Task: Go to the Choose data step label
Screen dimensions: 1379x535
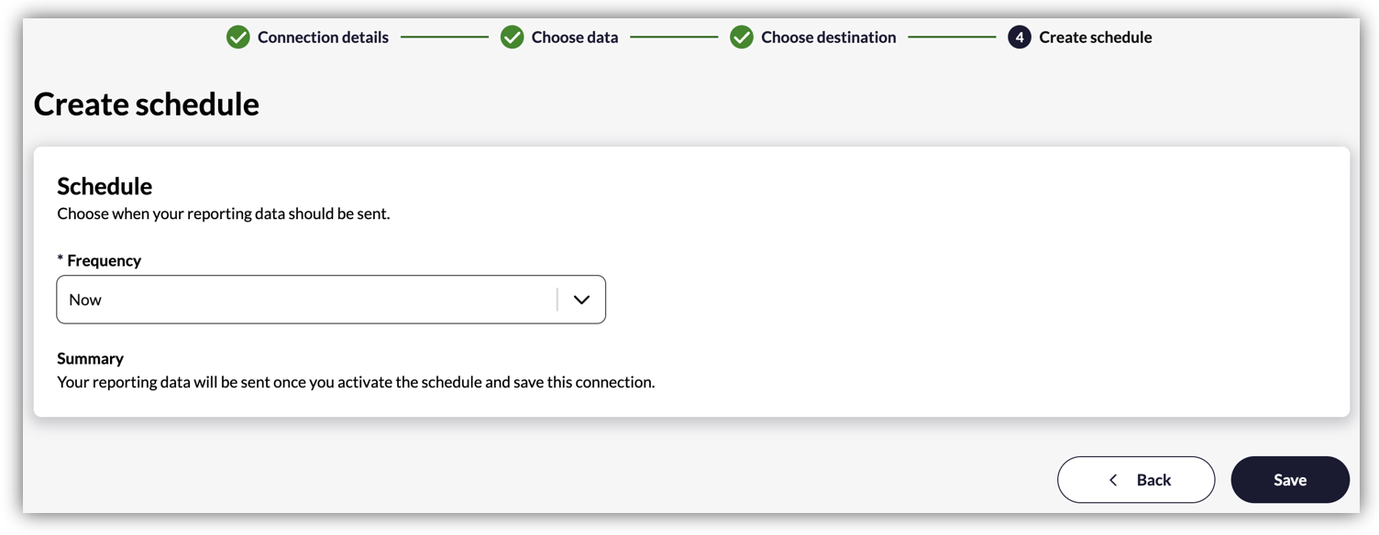Action: 575,38
